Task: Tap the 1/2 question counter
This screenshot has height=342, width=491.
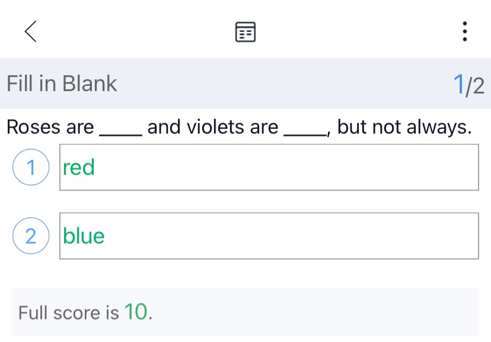Action: click(x=468, y=85)
